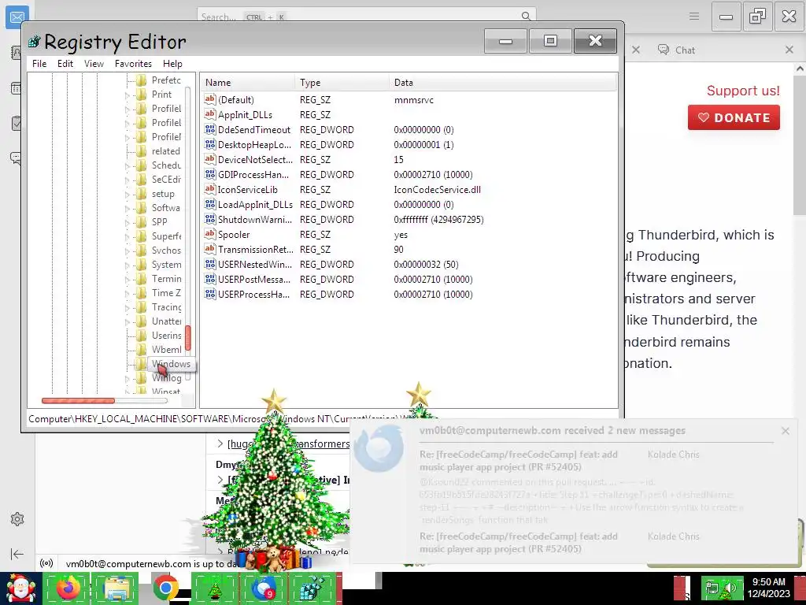Screen dimensions: 806x605
Task: Switch to Thunderbird in the taskbar
Action: click(x=263, y=588)
